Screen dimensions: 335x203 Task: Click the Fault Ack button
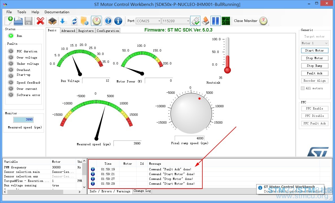tap(314, 73)
